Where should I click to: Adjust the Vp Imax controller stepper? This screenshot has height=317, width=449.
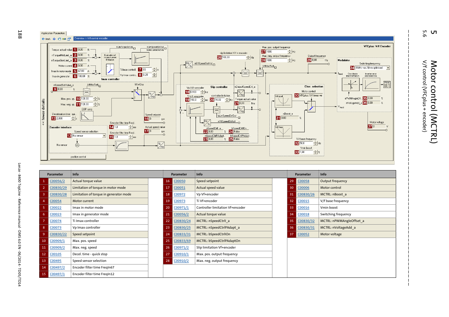point(154,75)
